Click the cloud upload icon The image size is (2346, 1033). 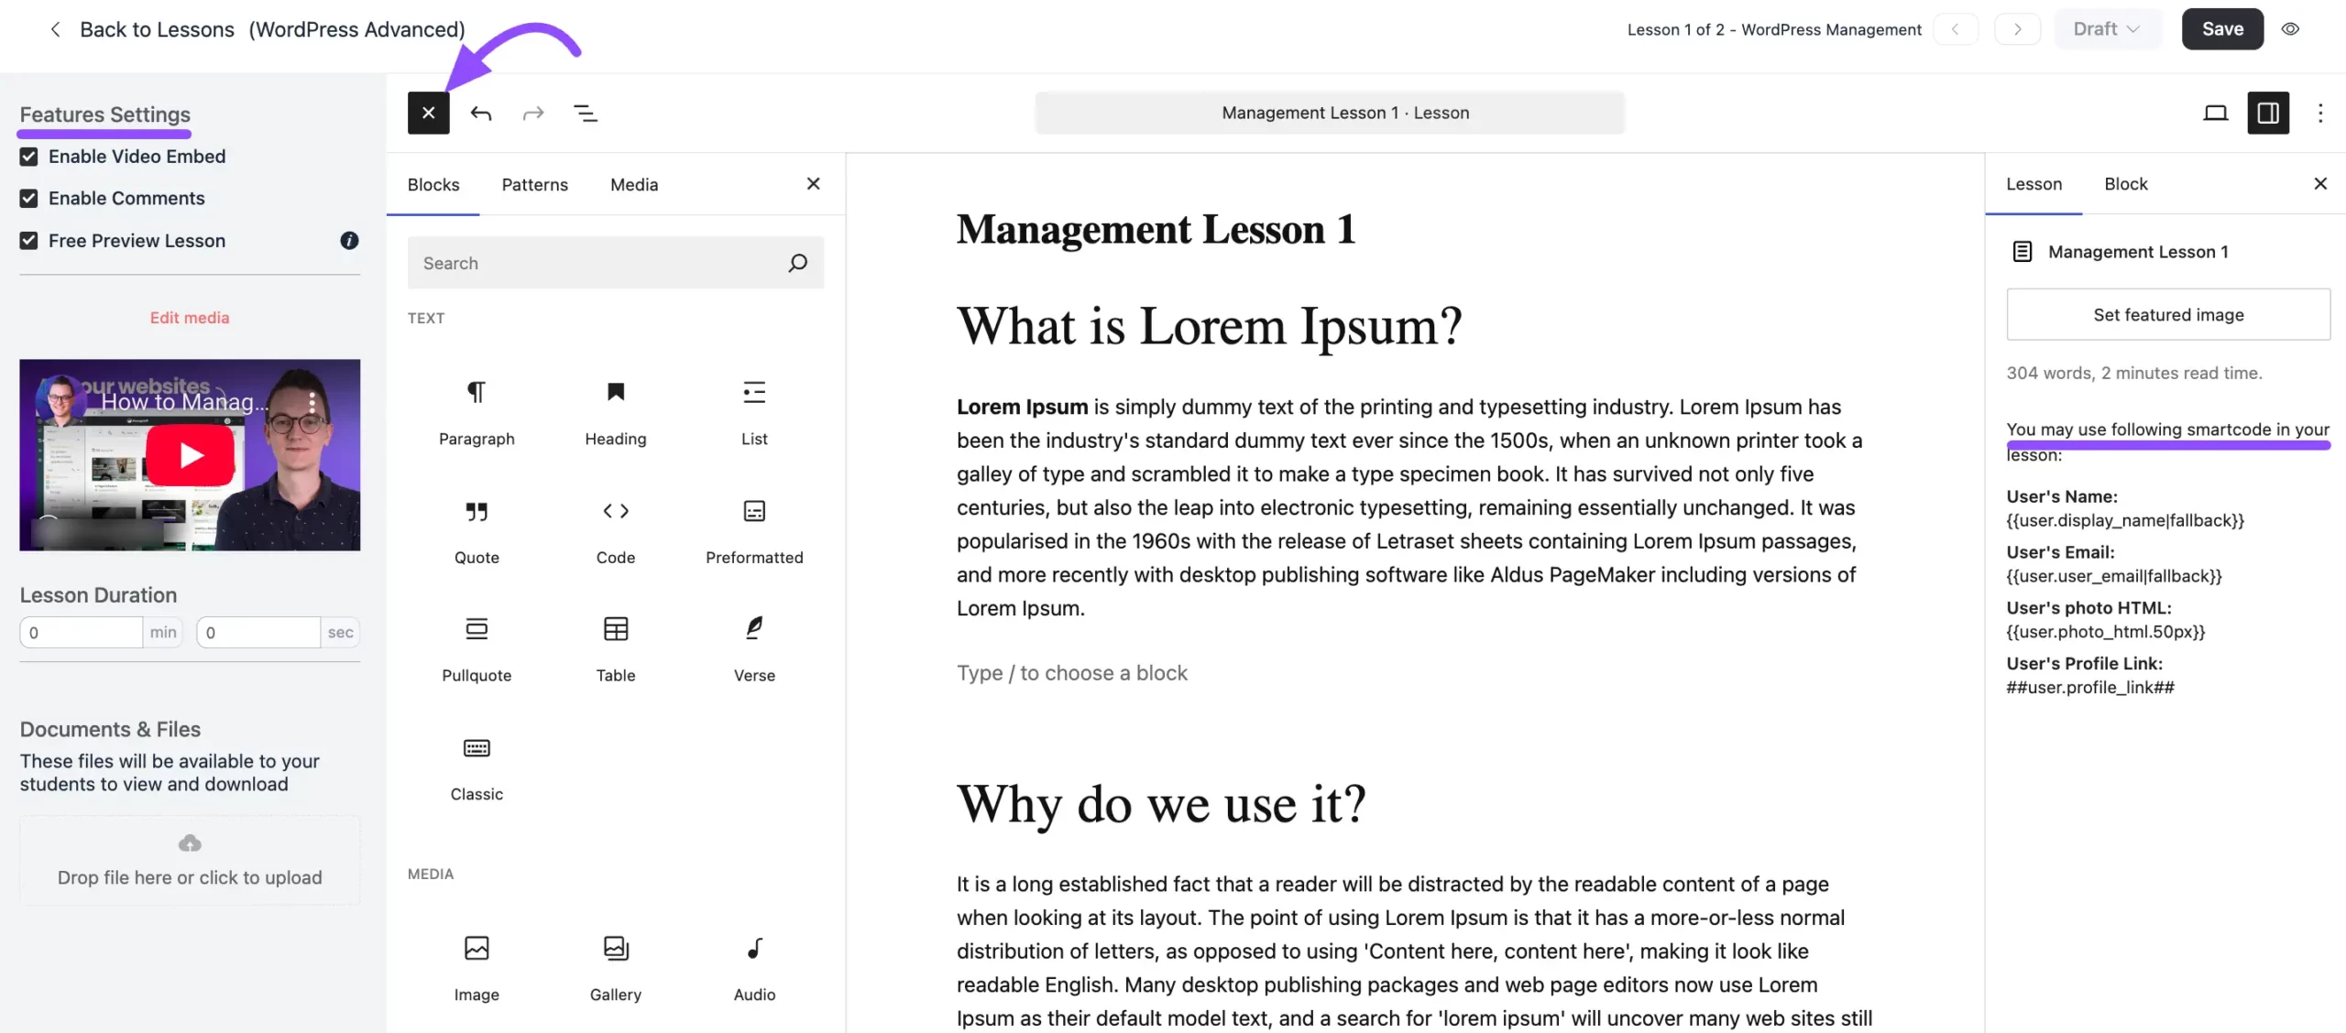[190, 843]
